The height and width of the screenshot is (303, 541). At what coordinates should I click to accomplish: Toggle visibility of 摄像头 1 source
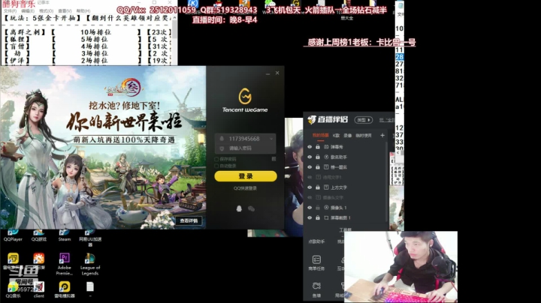tap(310, 208)
